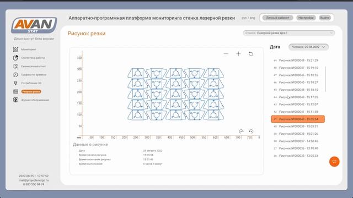The image size is (353, 198).
Task: Click Выйти logout button
Action: click(x=325, y=18)
